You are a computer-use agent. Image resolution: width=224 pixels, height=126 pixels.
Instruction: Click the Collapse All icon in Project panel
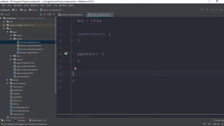pos(44,14)
